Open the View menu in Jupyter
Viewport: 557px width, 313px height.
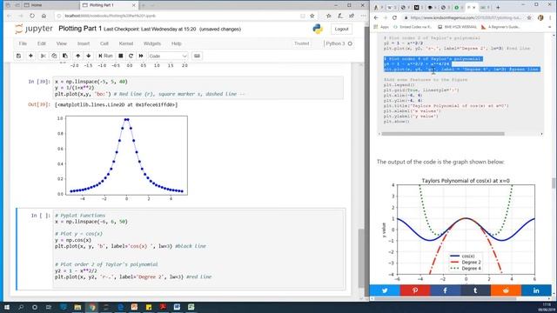pyautogui.click(x=62, y=43)
